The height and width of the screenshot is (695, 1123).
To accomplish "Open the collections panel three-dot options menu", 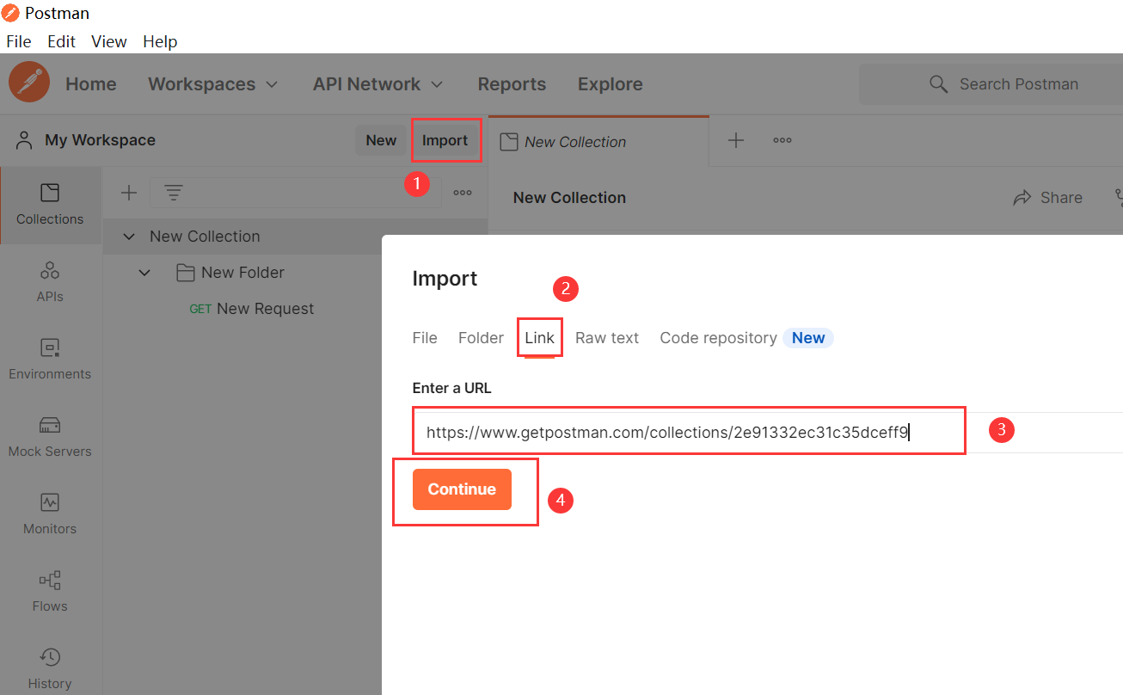I will 463,193.
